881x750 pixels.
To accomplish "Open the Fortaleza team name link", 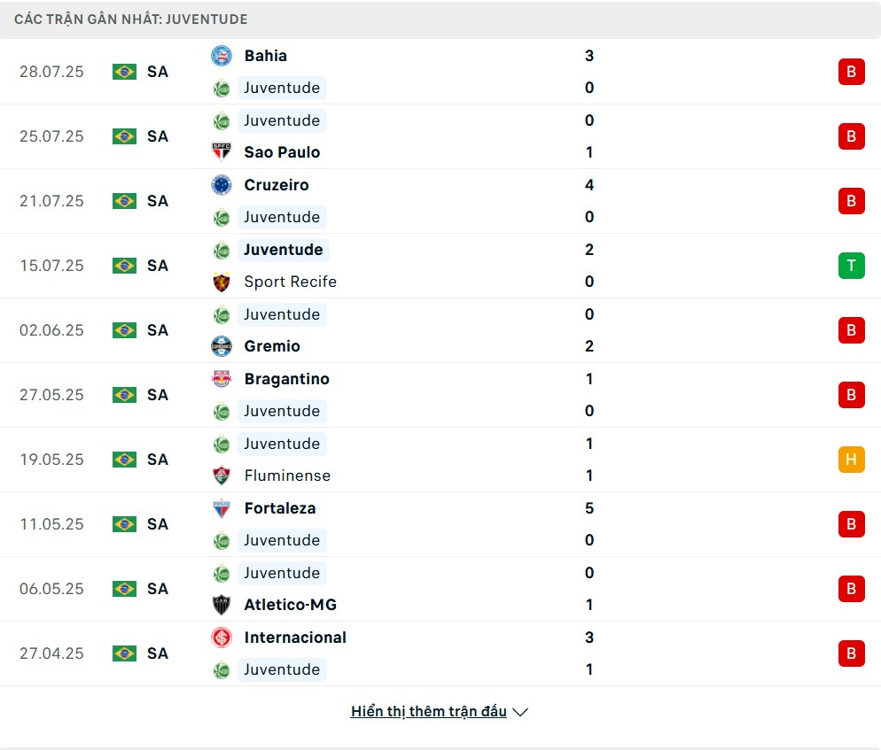I will click(x=280, y=508).
